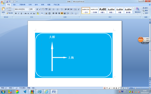This screenshot has width=151, height=94.
Task: Adjust the zoom slider handle
Action: 141,88
